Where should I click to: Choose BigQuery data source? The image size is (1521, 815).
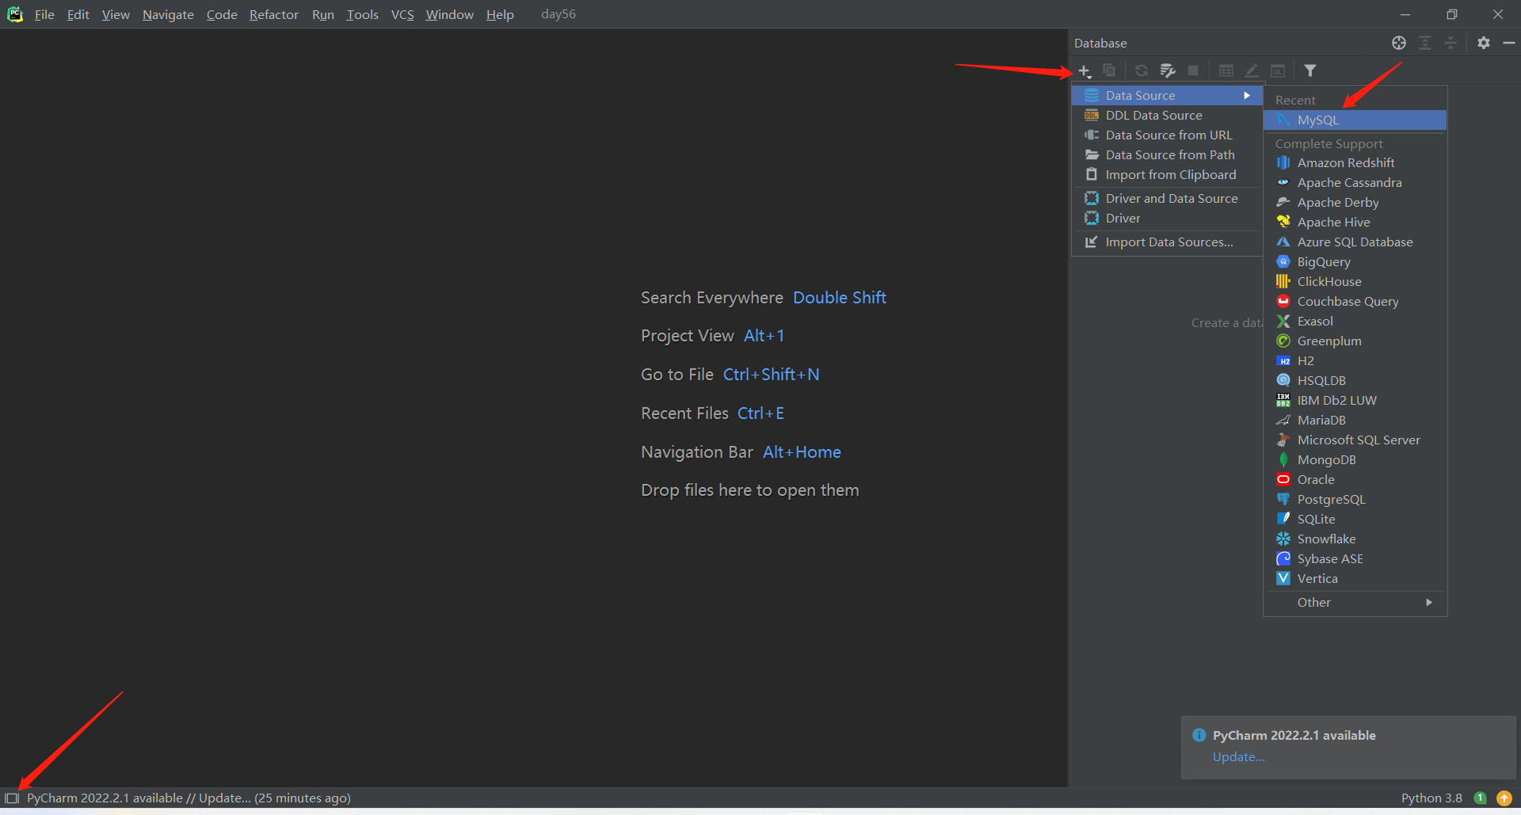point(1355,261)
